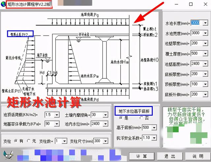Expand the 池顶活荷载 dropdown arrow
This screenshot has height=162, width=211.
57,115
